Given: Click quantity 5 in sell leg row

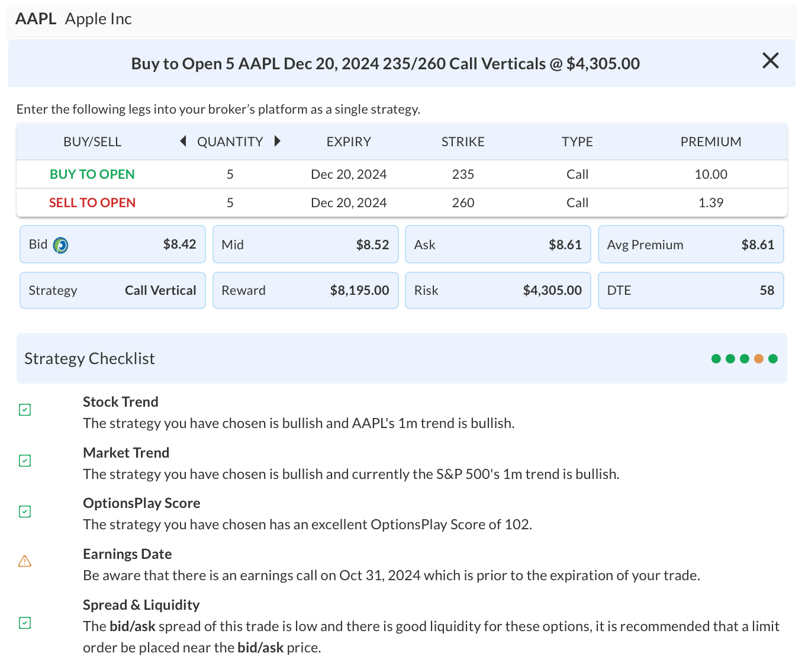Looking at the screenshot, I should tap(230, 202).
